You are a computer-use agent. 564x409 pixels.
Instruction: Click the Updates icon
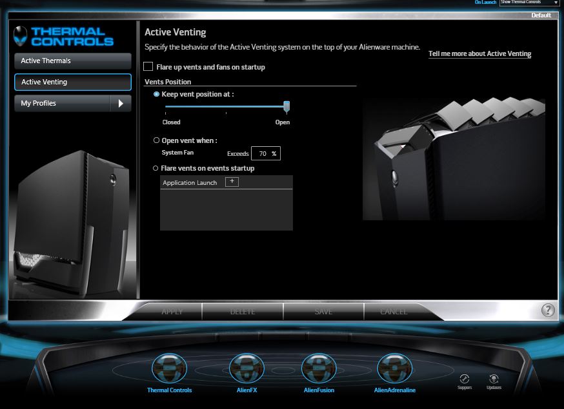tap(494, 381)
